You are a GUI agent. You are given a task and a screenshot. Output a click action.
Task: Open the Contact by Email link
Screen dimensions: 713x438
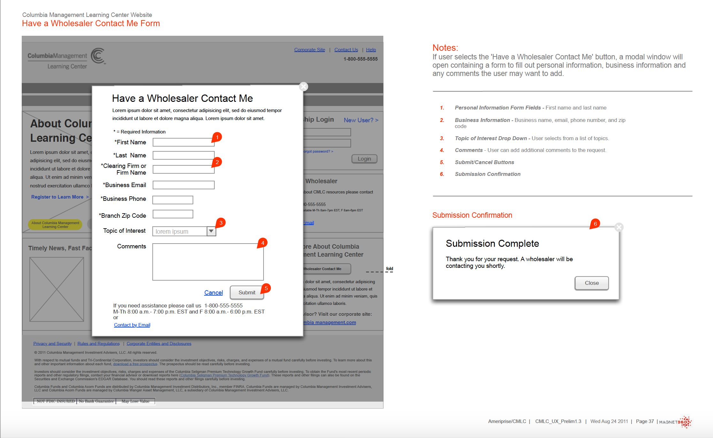[132, 325]
